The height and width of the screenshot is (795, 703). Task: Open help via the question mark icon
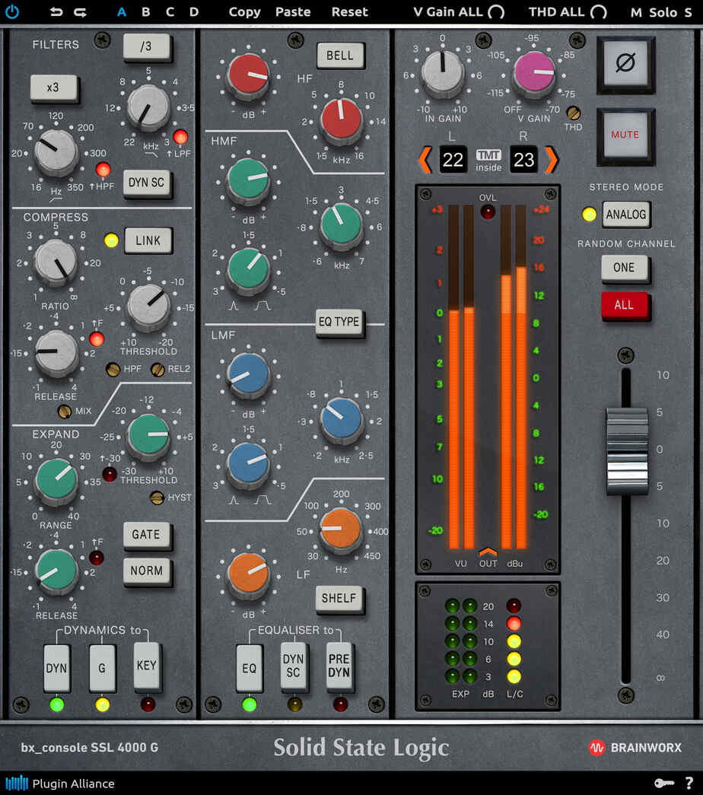click(x=689, y=783)
